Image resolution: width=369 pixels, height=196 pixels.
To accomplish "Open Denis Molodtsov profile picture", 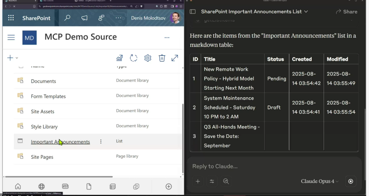I will coord(175,18).
